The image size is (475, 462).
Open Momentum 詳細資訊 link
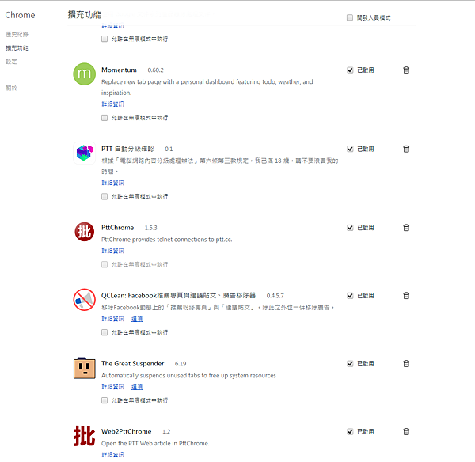point(112,104)
